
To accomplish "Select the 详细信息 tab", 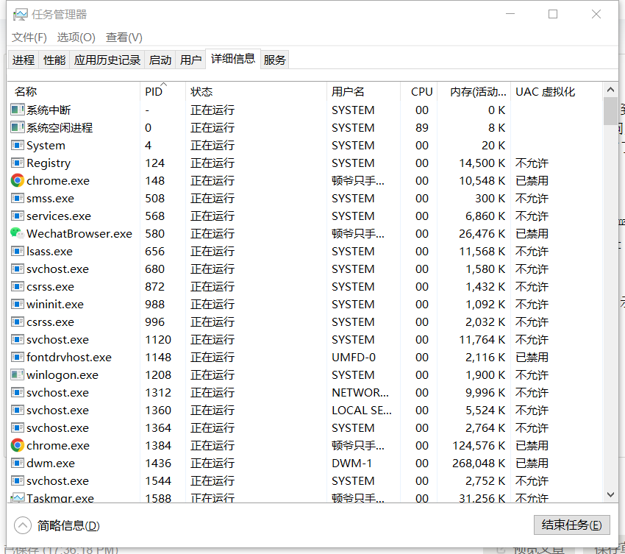I will [x=233, y=59].
